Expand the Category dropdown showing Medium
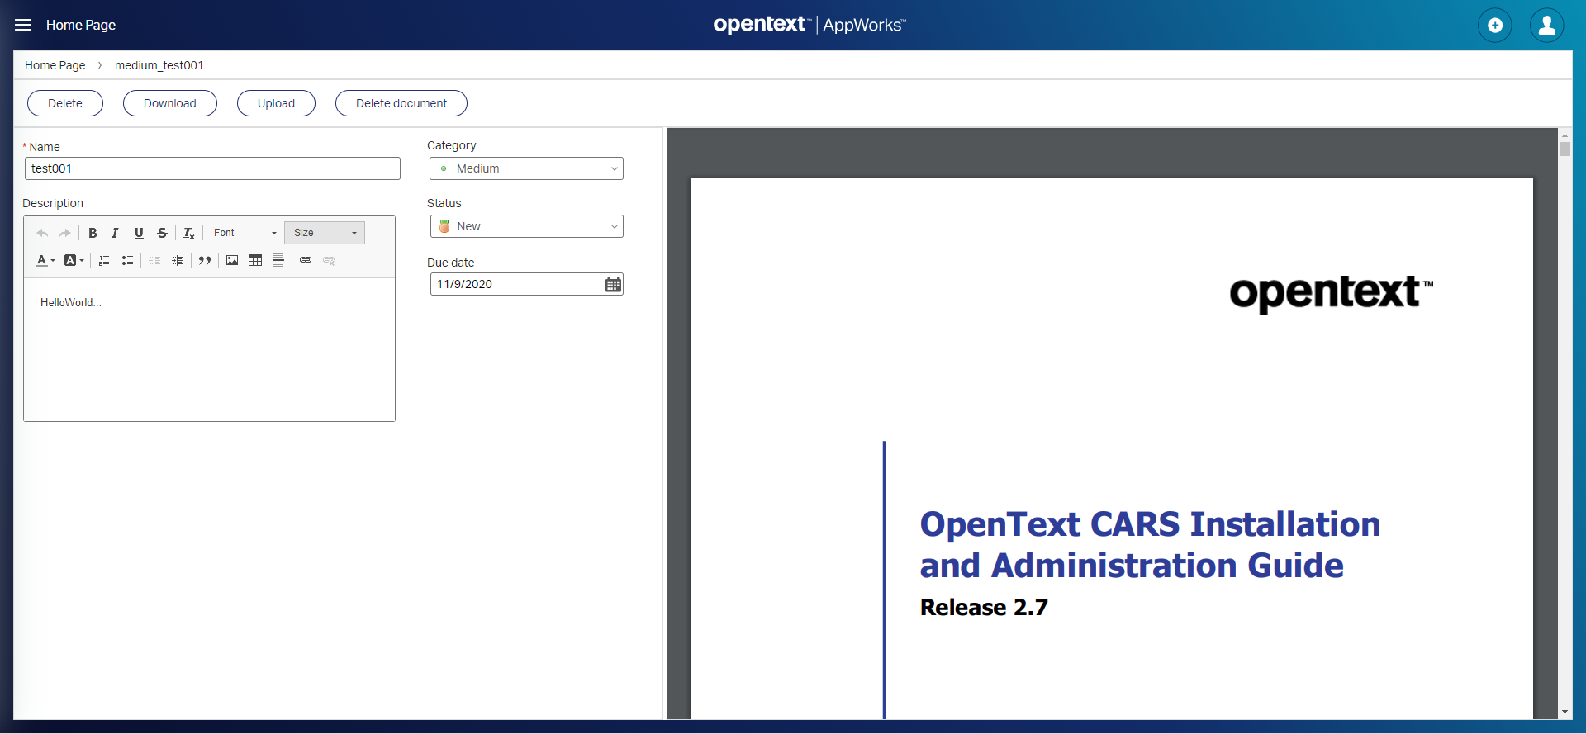 (x=526, y=168)
